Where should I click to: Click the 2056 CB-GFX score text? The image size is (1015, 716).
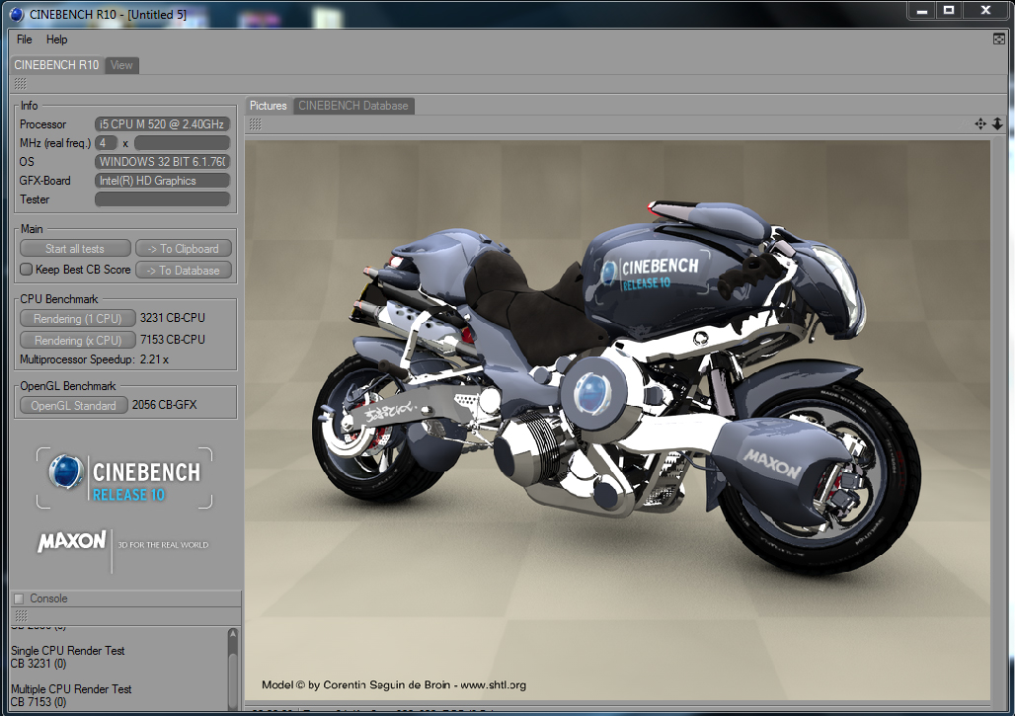[165, 405]
